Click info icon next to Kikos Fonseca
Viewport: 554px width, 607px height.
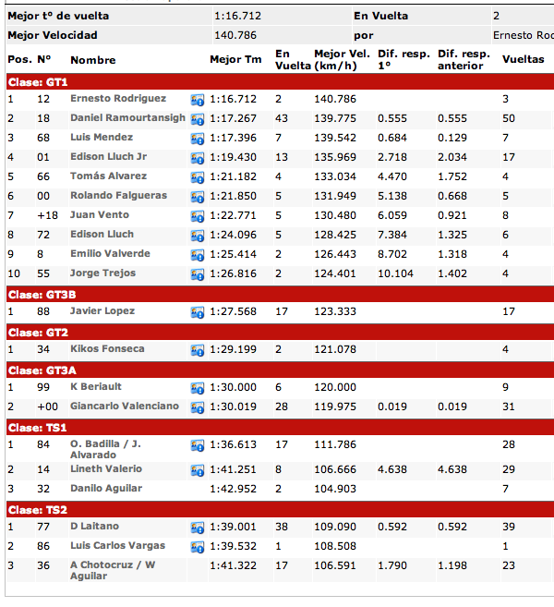coord(197,350)
